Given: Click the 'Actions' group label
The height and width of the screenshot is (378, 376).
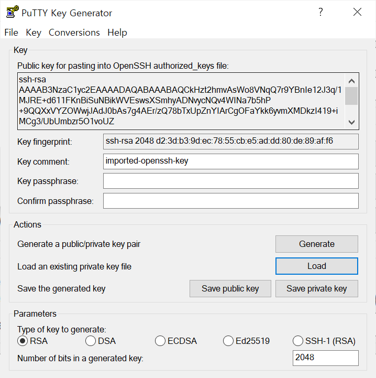Looking at the screenshot, I should [x=27, y=225].
